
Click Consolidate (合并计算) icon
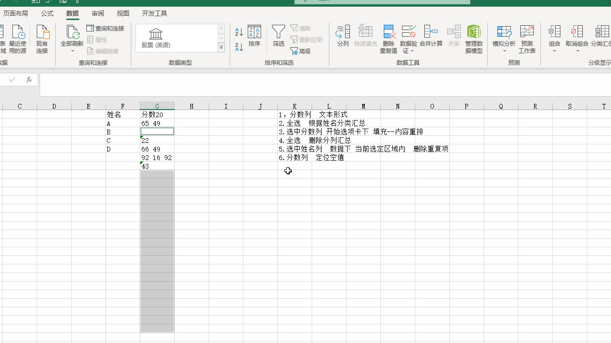431,36
